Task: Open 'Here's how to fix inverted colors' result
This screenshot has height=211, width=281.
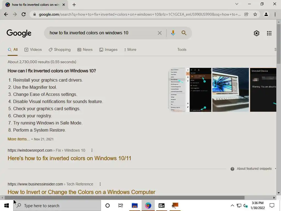Action: click(x=69, y=158)
